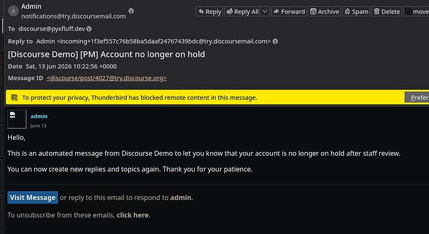429x234 pixels.
Task: Click the sender address notifications@try.discoursemail.com
Action: 73,16
